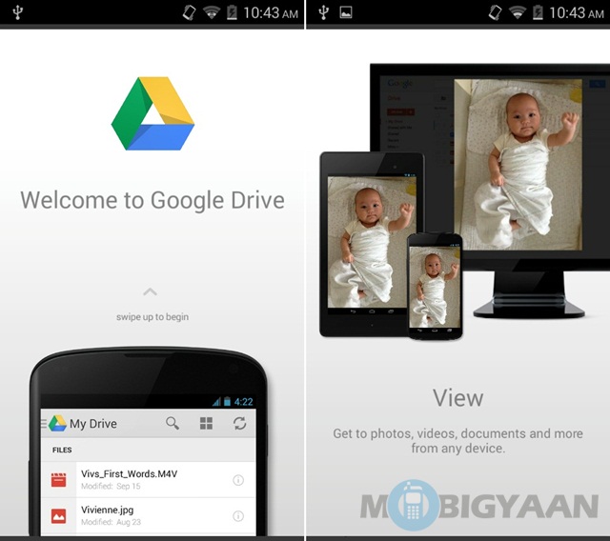Tap the USB icon in left status bar

point(17,12)
